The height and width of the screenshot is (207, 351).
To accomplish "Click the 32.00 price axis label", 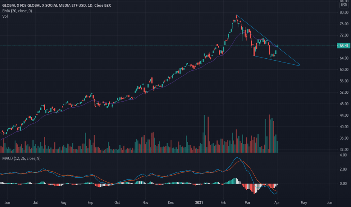I will pyautogui.click(x=344, y=149).
